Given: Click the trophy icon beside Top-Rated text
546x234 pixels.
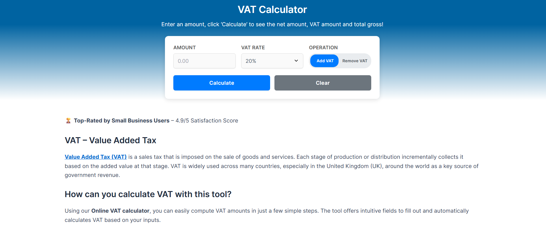Looking at the screenshot, I should pyautogui.click(x=68, y=120).
